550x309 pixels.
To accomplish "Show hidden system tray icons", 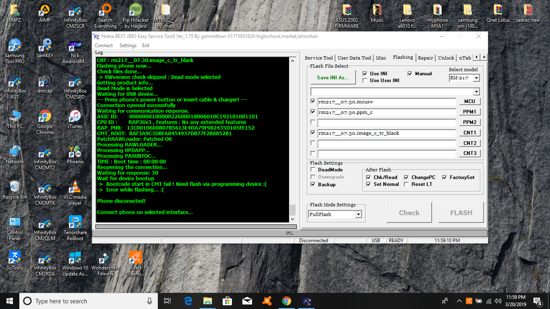I will [x=459, y=301].
